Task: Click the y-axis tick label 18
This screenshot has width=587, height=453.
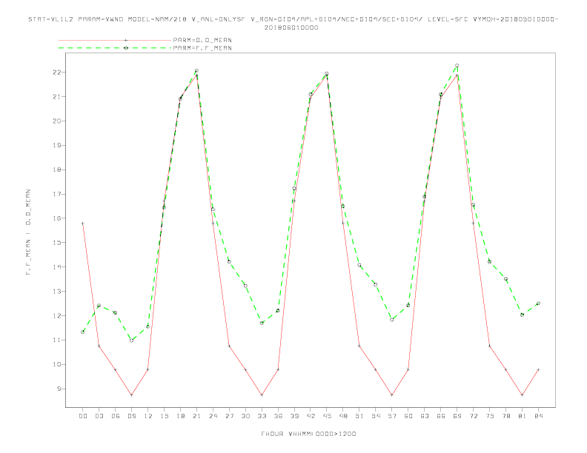Action: click(57, 170)
